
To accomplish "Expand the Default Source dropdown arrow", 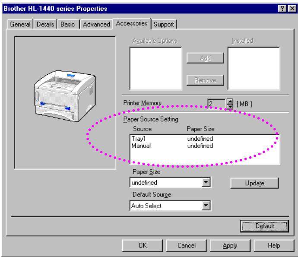I will pos(206,206).
